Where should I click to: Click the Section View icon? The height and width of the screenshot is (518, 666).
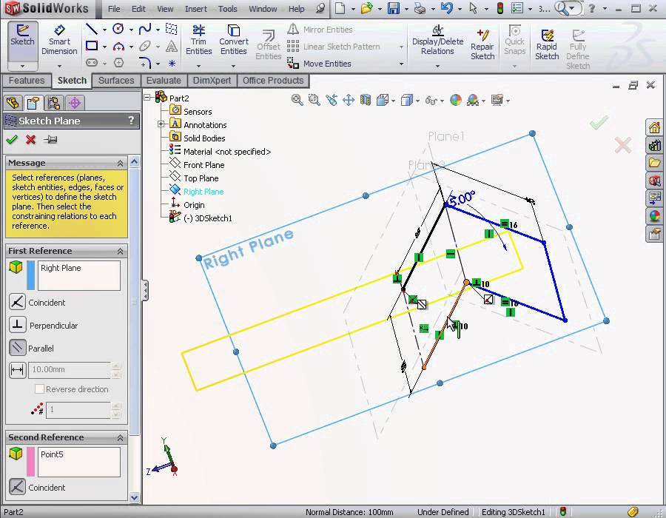coord(365,99)
